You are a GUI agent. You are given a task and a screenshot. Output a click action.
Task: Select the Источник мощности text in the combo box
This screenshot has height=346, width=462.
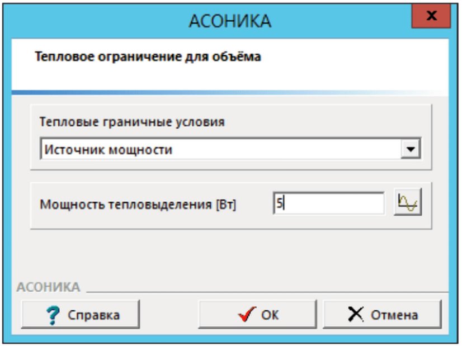108,150
